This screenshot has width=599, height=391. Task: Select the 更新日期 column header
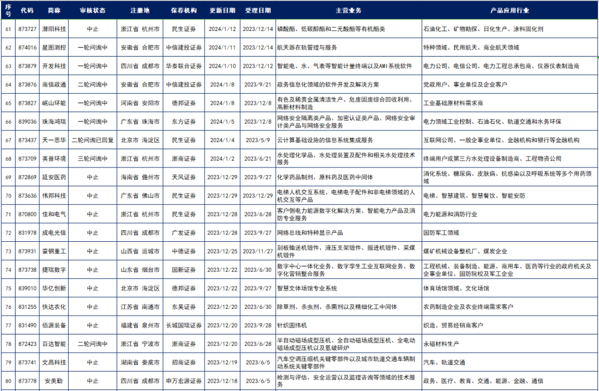point(222,11)
